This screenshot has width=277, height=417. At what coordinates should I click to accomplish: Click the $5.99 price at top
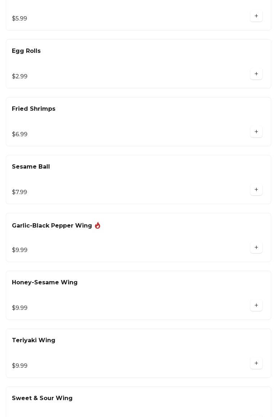19,18
